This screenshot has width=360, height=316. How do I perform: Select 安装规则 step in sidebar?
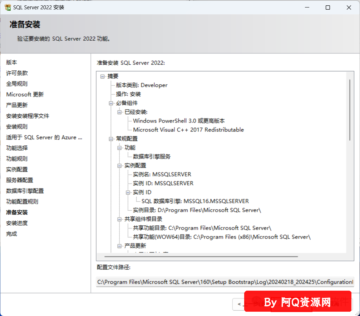17,127
